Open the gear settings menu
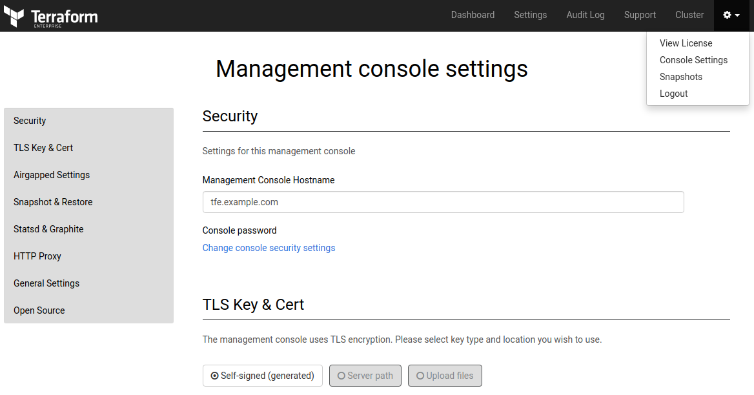The image size is (754, 395). [729, 15]
